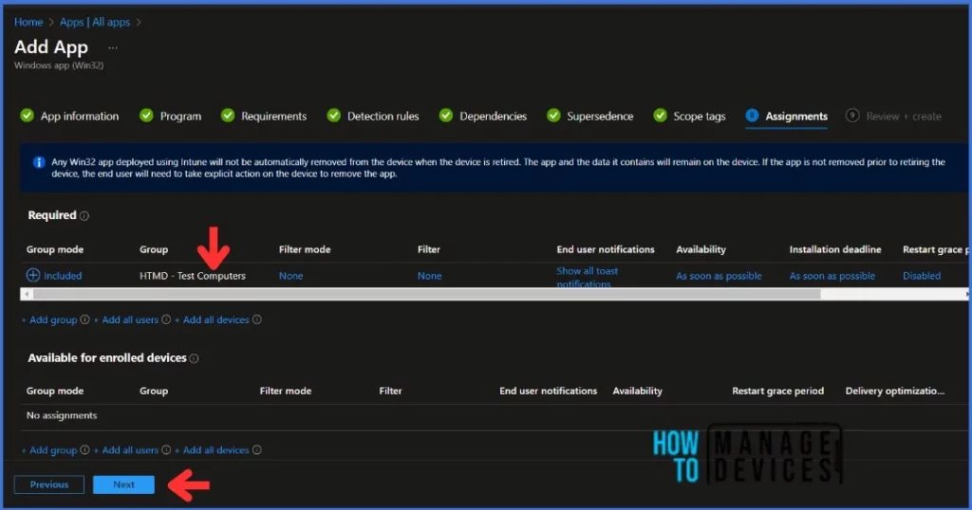The image size is (972, 510).
Task: Click info icon next to Available Add all users
Action: (x=166, y=450)
